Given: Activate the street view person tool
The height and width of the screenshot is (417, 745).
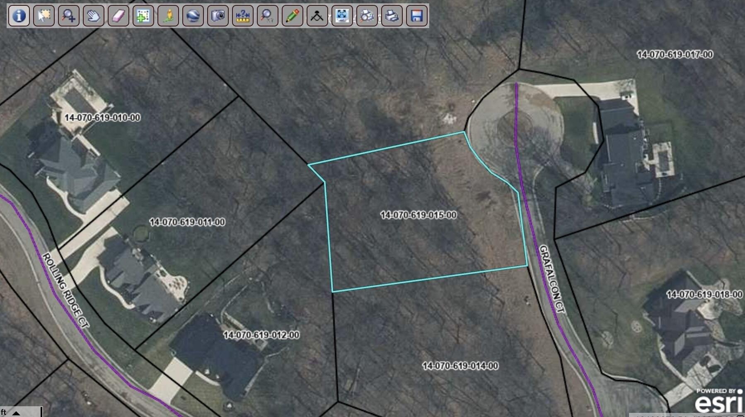Looking at the screenshot, I should point(168,16).
